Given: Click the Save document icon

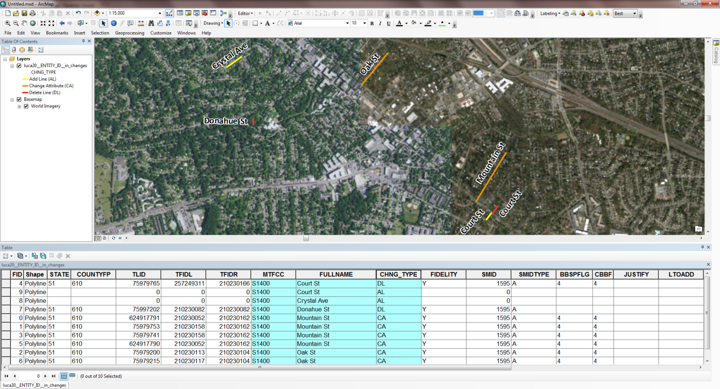Looking at the screenshot, I should (x=24, y=13).
